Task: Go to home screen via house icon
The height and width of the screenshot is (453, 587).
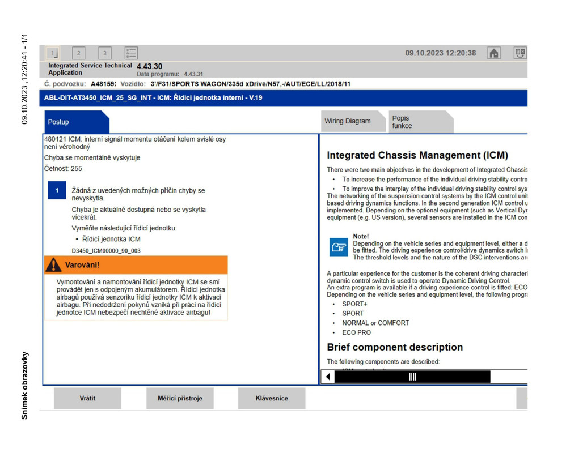Action: point(494,53)
